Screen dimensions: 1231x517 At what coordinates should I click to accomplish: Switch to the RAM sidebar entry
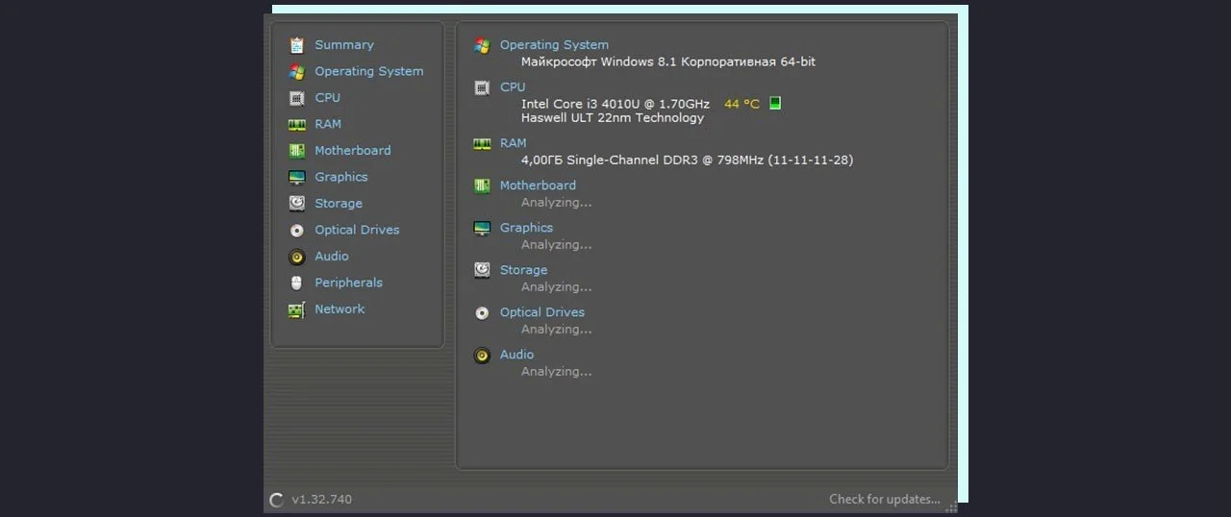coord(328,124)
